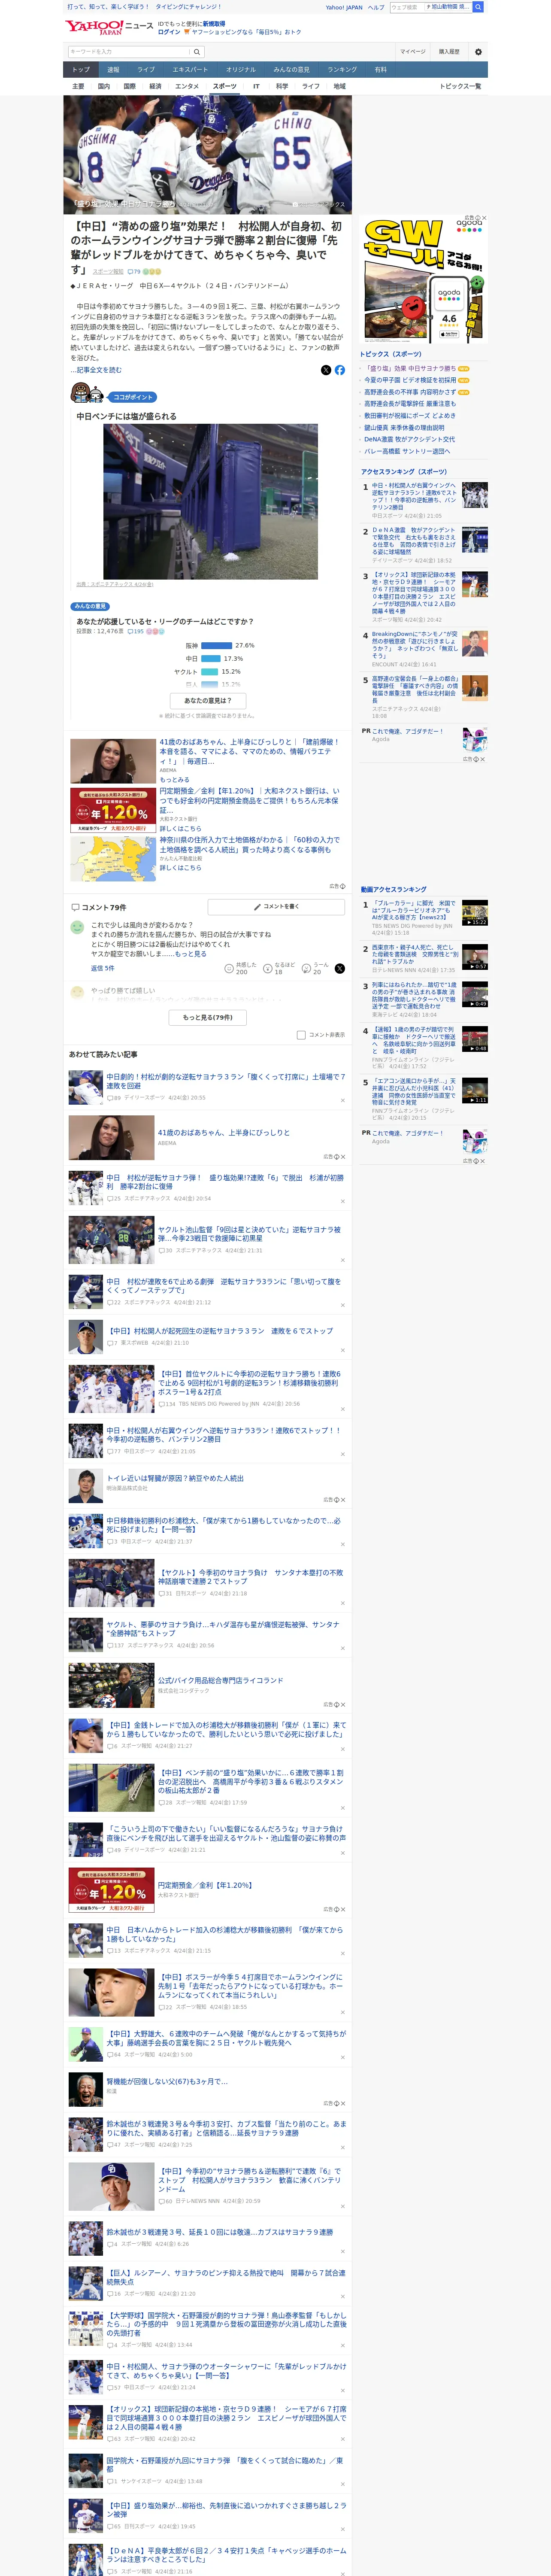Share the first comment on X
The image size is (551, 2576).
pyautogui.click(x=340, y=968)
